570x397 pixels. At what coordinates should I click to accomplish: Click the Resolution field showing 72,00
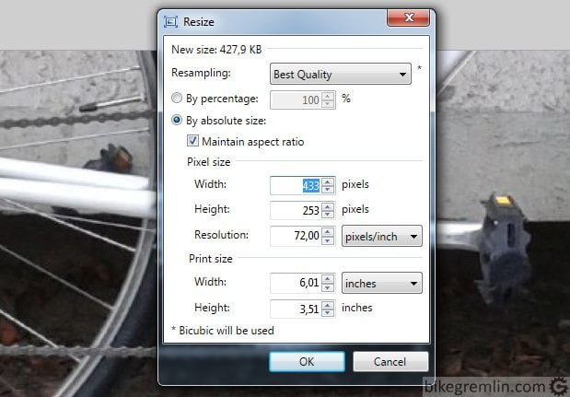click(x=296, y=236)
